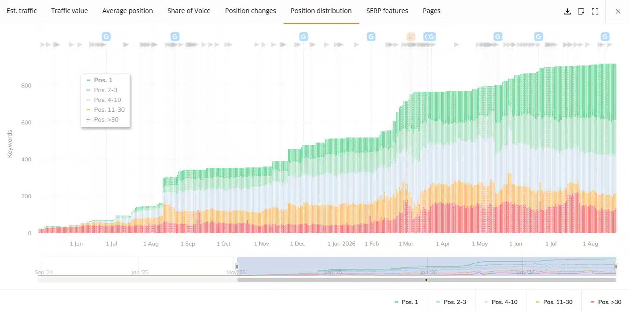Switch to the SERP features tab

pyautogui.click(x=387, y=11)
